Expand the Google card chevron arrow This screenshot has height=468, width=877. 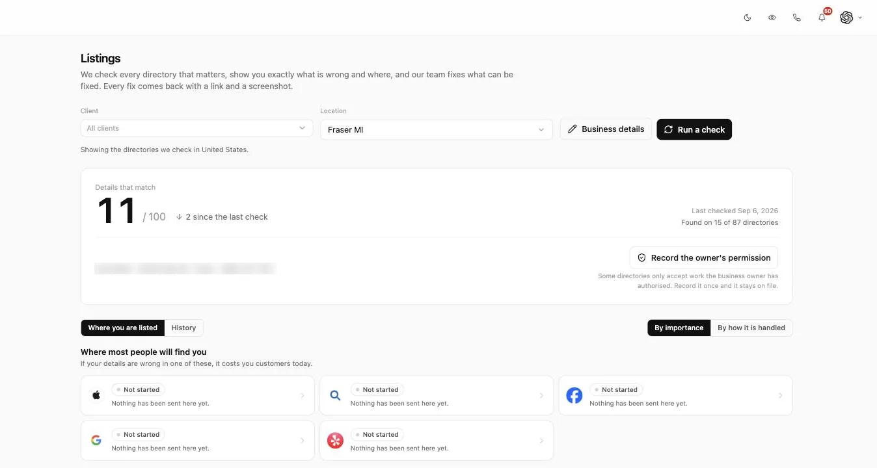(x=303, y=440)
